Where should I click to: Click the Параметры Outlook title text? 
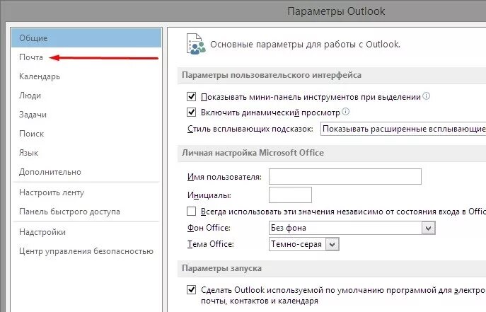(x=336, y=11)
